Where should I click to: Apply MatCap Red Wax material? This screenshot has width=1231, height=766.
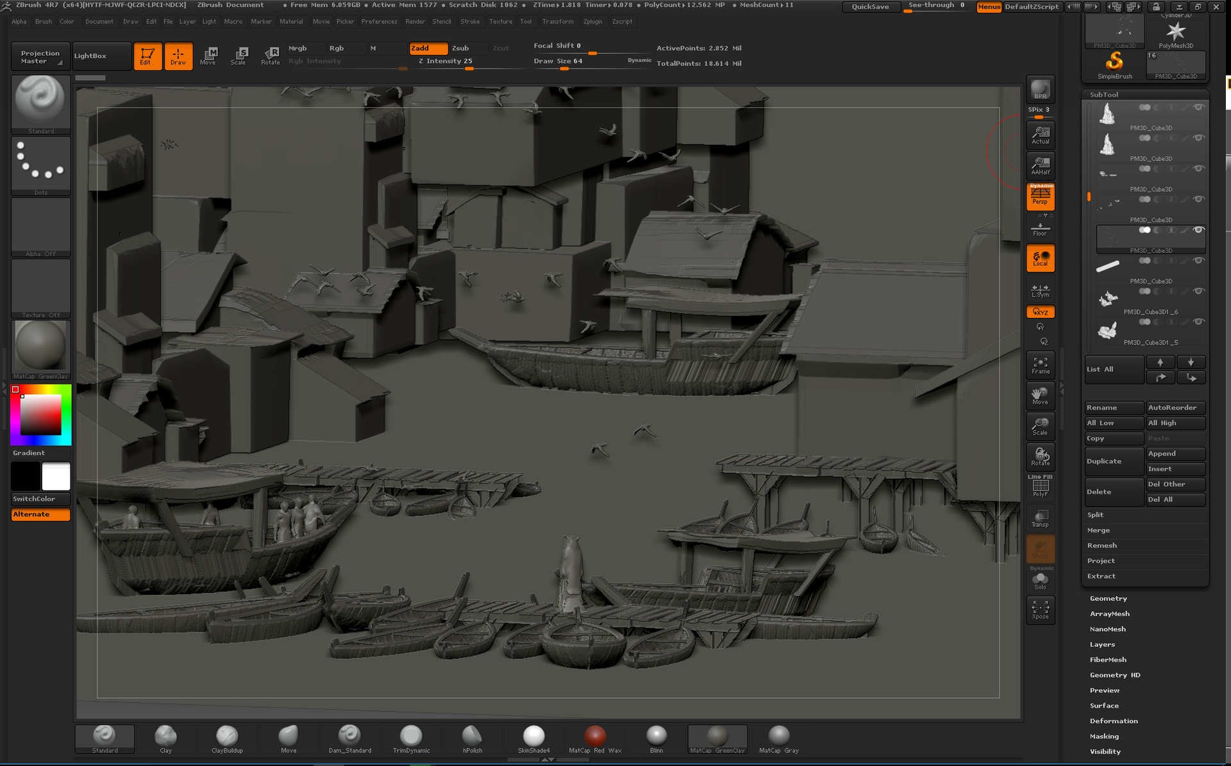pos(595,739)
